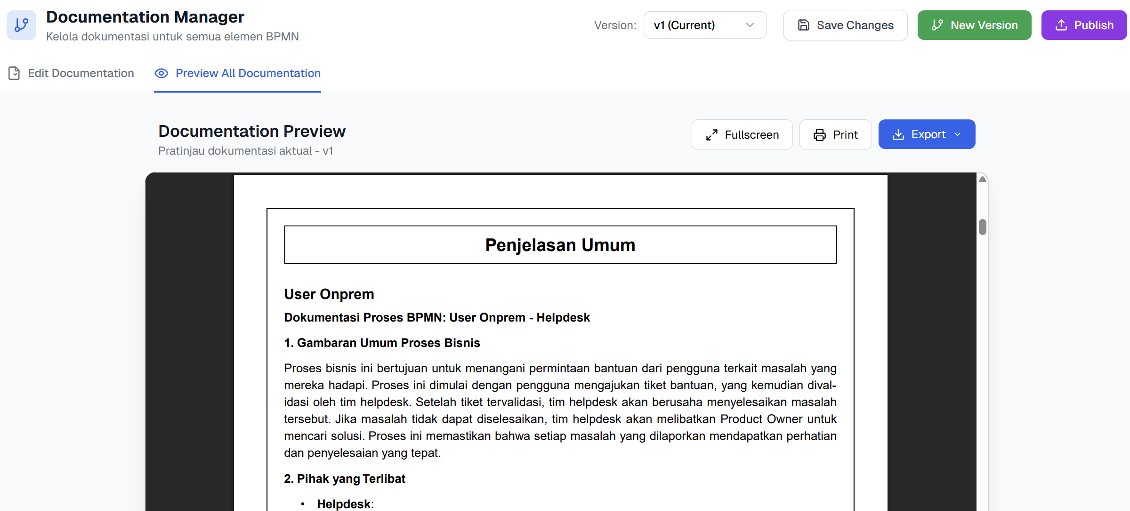Click the printer icon
The width and height of the screenshot is (1130, 511).
click(x=820, y=135)
